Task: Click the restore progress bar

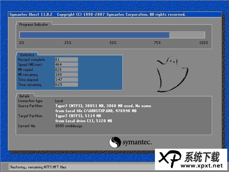Action: [112, 35]
